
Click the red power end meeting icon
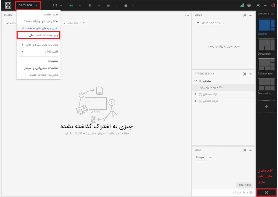click(x=273, y=5)
